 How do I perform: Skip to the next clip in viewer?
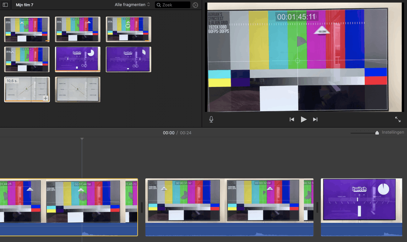(315, 119)
